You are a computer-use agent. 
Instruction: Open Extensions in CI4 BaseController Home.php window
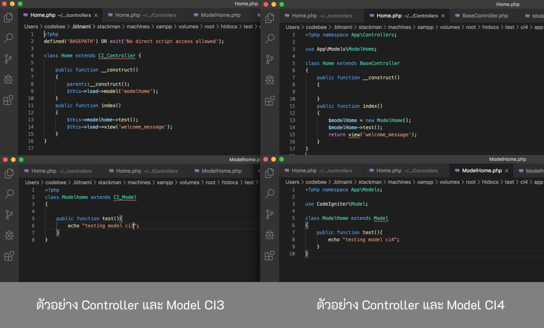click(270, 101)
